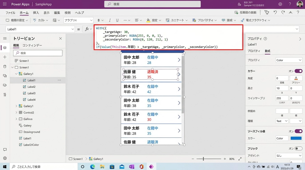Switch to the 数式 tab in properties panel

(267, 51)
